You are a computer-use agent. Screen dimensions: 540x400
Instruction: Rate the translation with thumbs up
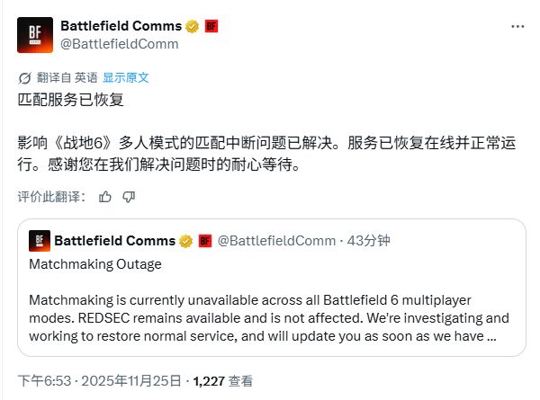click(x=105, y=196)
